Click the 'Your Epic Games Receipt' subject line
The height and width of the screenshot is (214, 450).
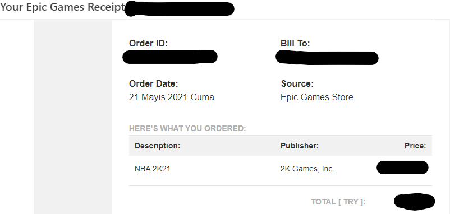point(62,7)
